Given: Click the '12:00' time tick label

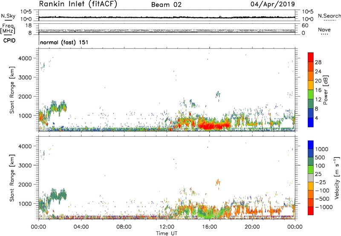Looking at the screenshot, I should 167,227.
